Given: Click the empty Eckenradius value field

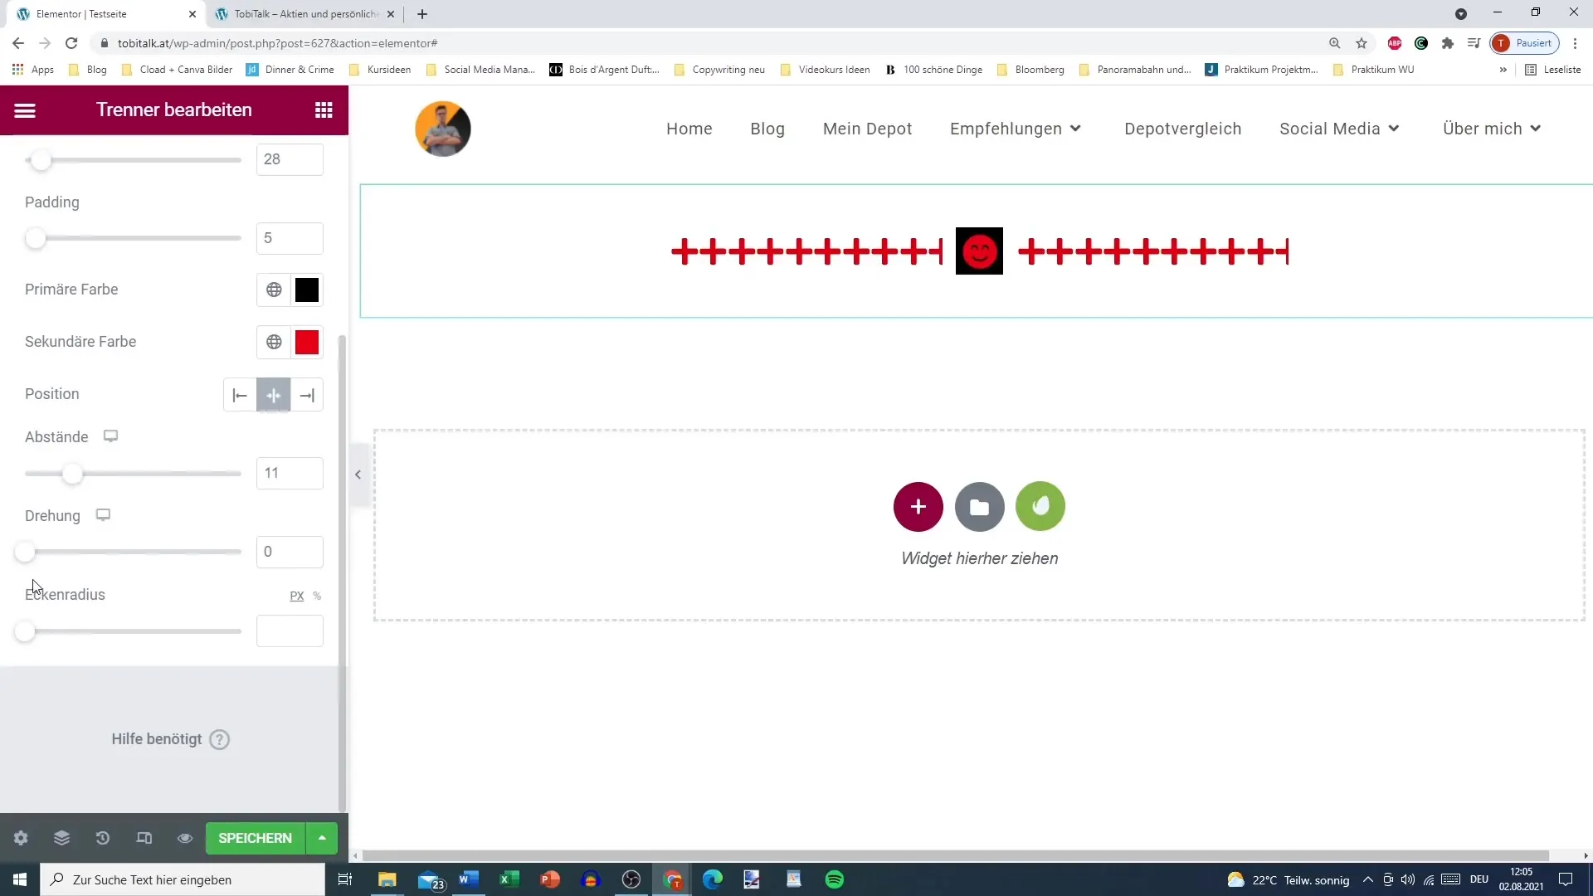Looking at the screenshot, I should (x=290, y=631).
